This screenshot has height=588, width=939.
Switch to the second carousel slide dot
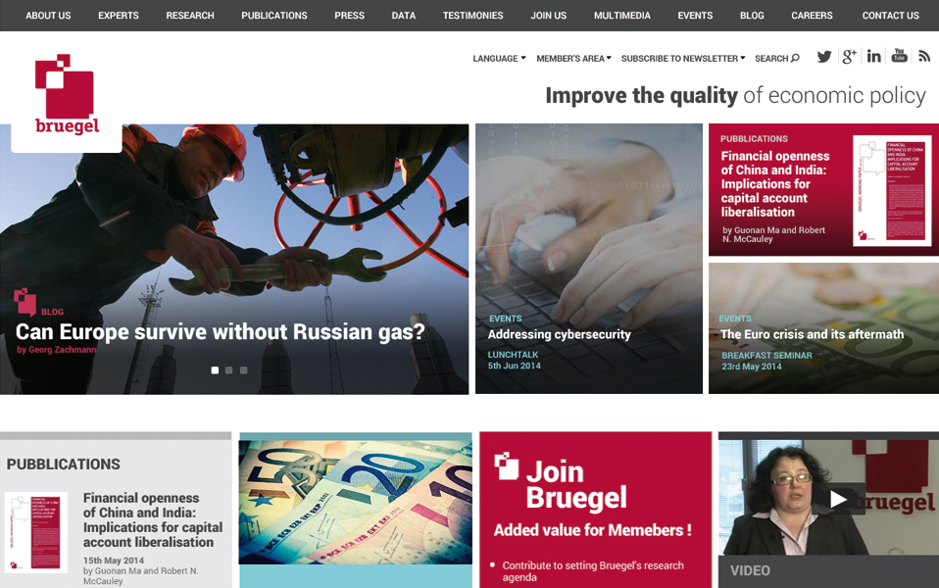[x=228, y=370]
